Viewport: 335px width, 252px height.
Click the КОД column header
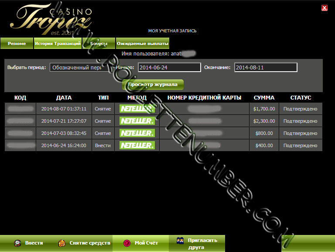coord(21,98)
